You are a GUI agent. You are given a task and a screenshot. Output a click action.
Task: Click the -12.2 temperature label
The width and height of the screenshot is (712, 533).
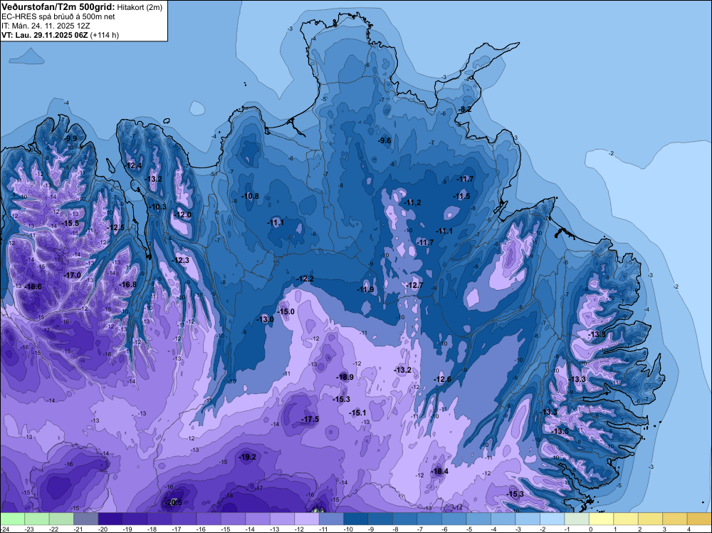pos(305,279)
